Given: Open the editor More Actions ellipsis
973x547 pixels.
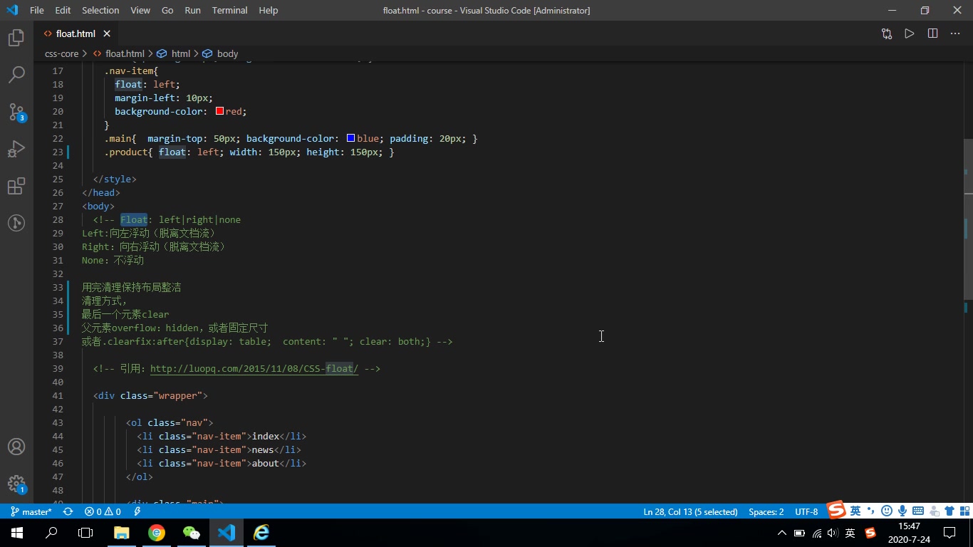Looking at the screenshot, I should 955,33.
